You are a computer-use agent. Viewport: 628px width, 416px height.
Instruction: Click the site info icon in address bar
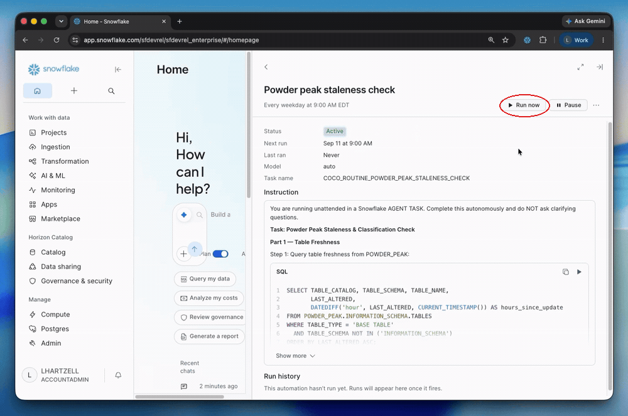(75, 40)
